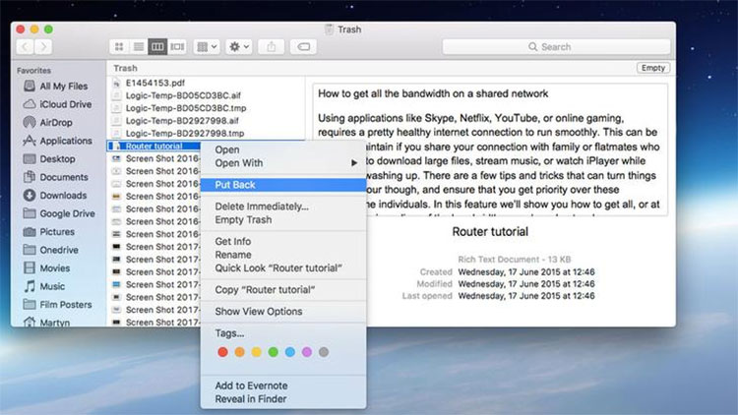Select Logic-Temp-BD05CD3BC.aif file
The image size is (738, 415).
[206, 95]
